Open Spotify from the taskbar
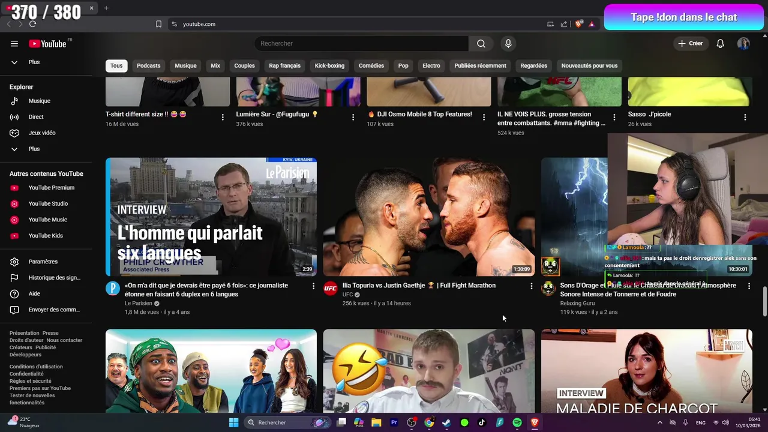 tap(517, 422)
